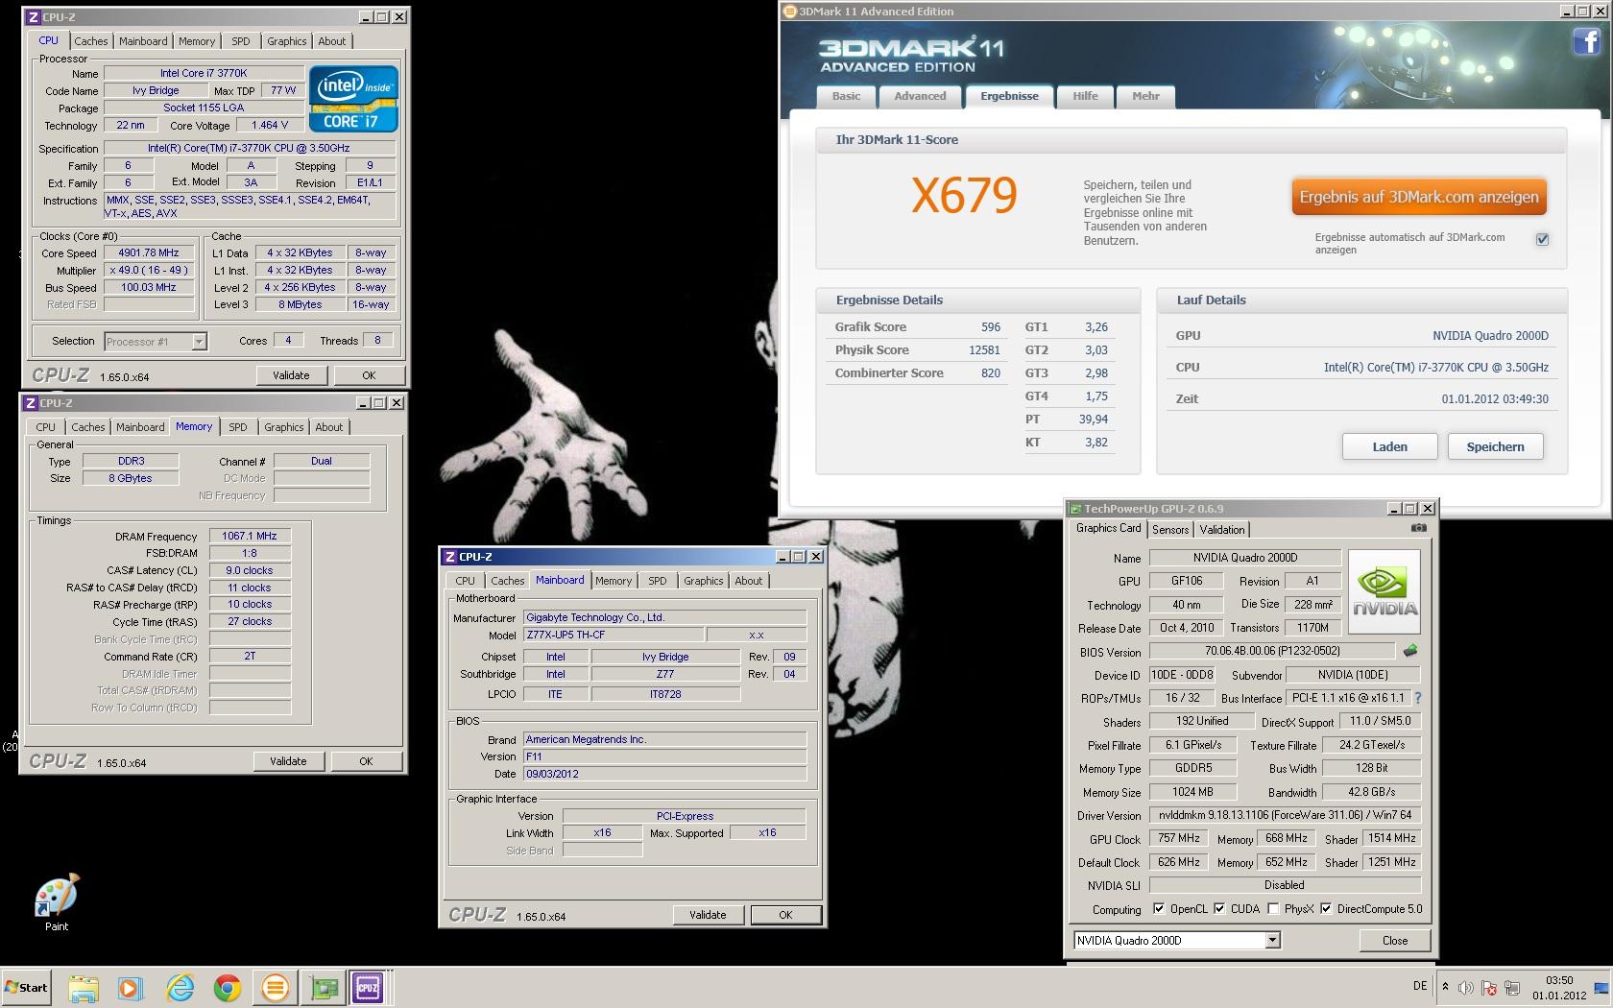Click the DRAM Frequency 1067.1 MHz field
The height and width of the screenshot is (1008, 1613).
(x=250, y=537)
